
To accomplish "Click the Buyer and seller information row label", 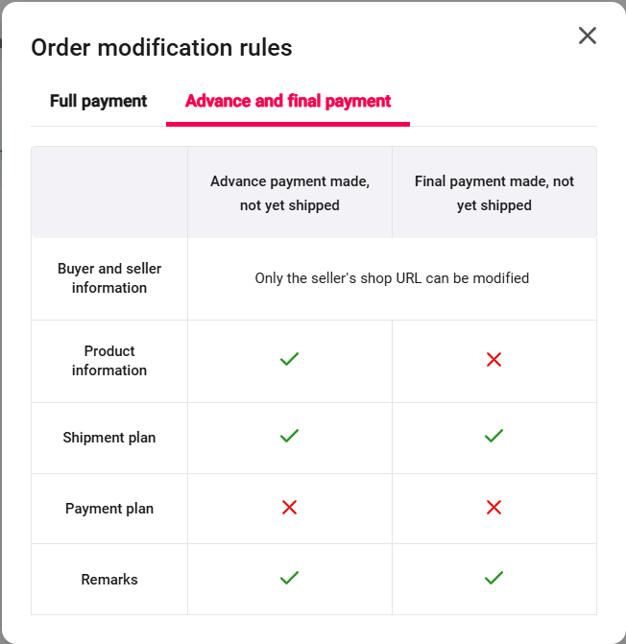I will click(x=109, y=278).
